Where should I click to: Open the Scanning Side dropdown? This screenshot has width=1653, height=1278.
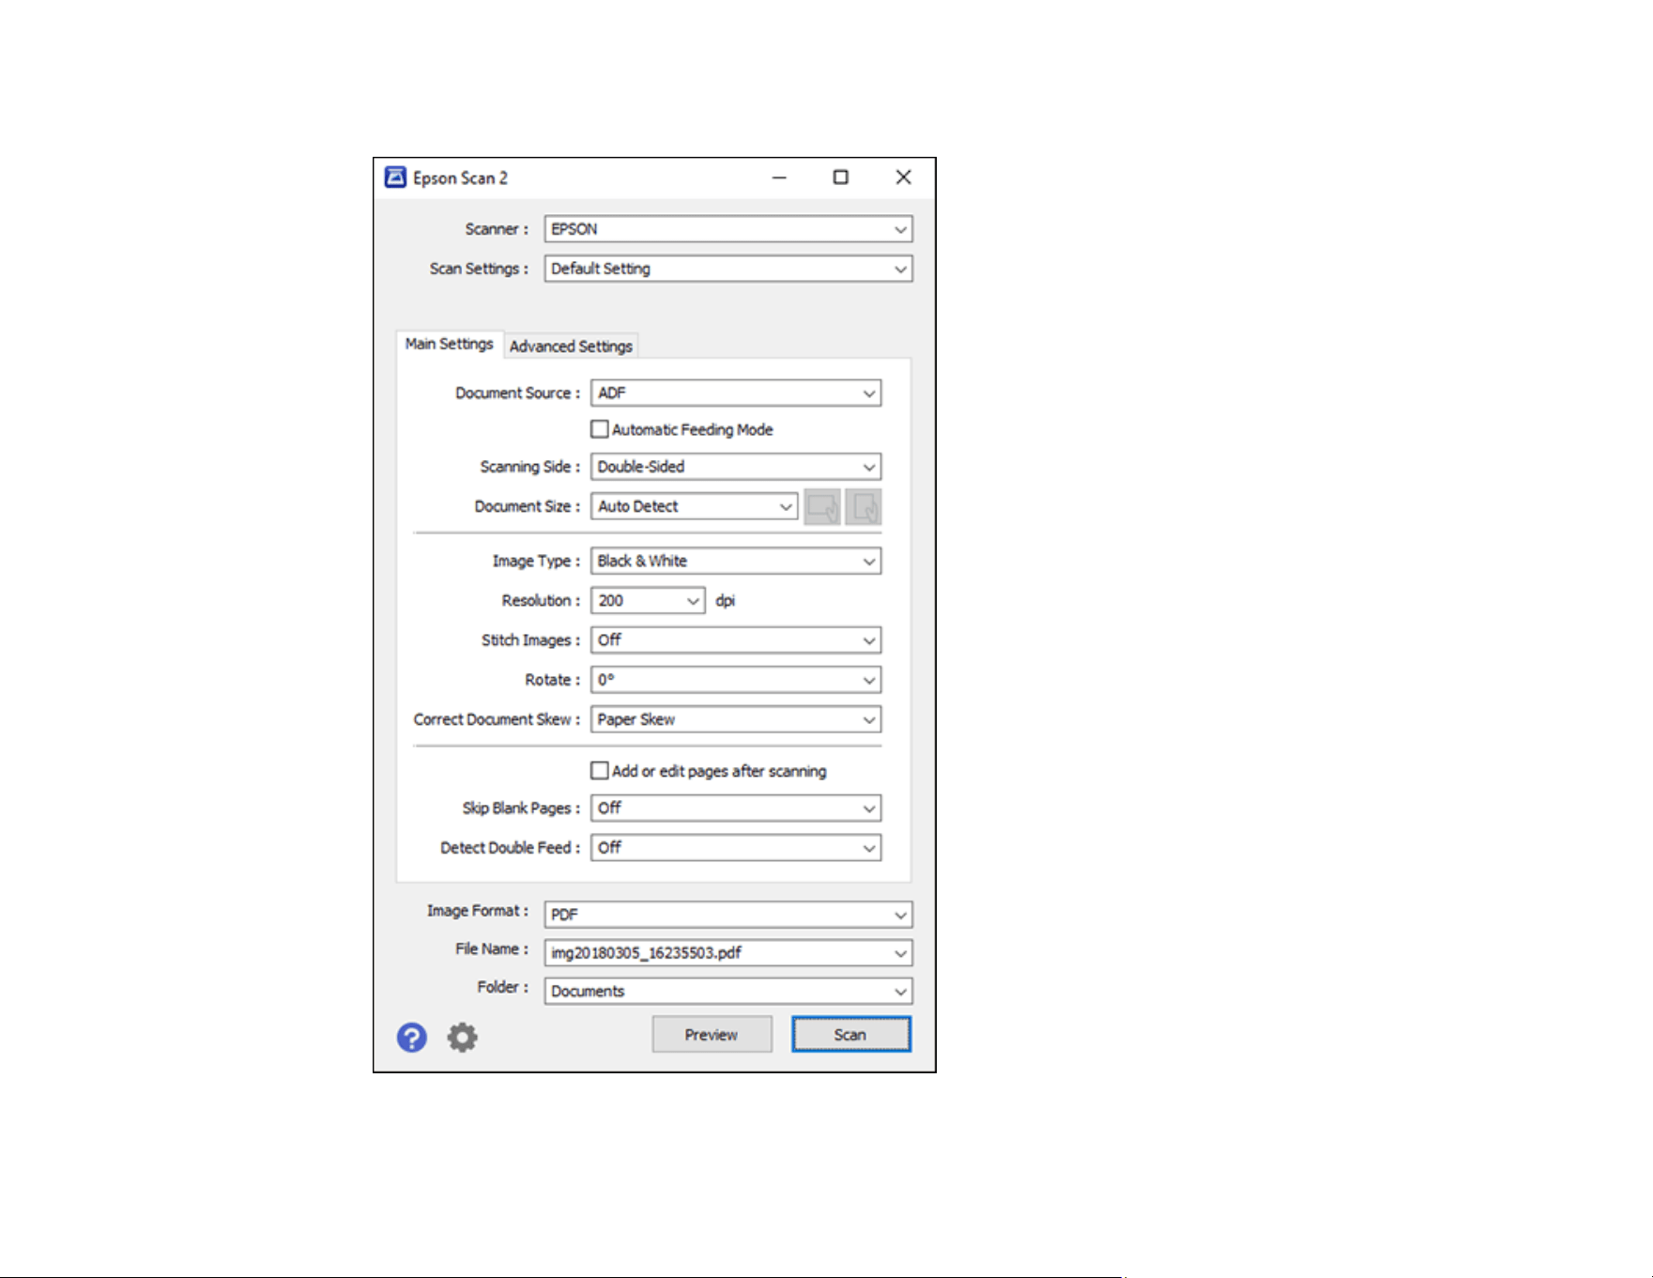[736, 467]
